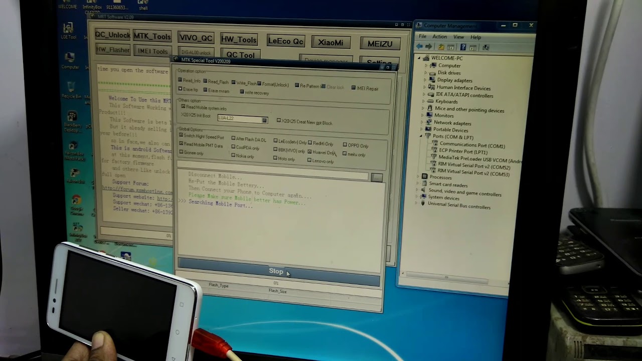Open Computer desktop shortcut
Viewport: 642px width, 361px height.
pos(70,61)
